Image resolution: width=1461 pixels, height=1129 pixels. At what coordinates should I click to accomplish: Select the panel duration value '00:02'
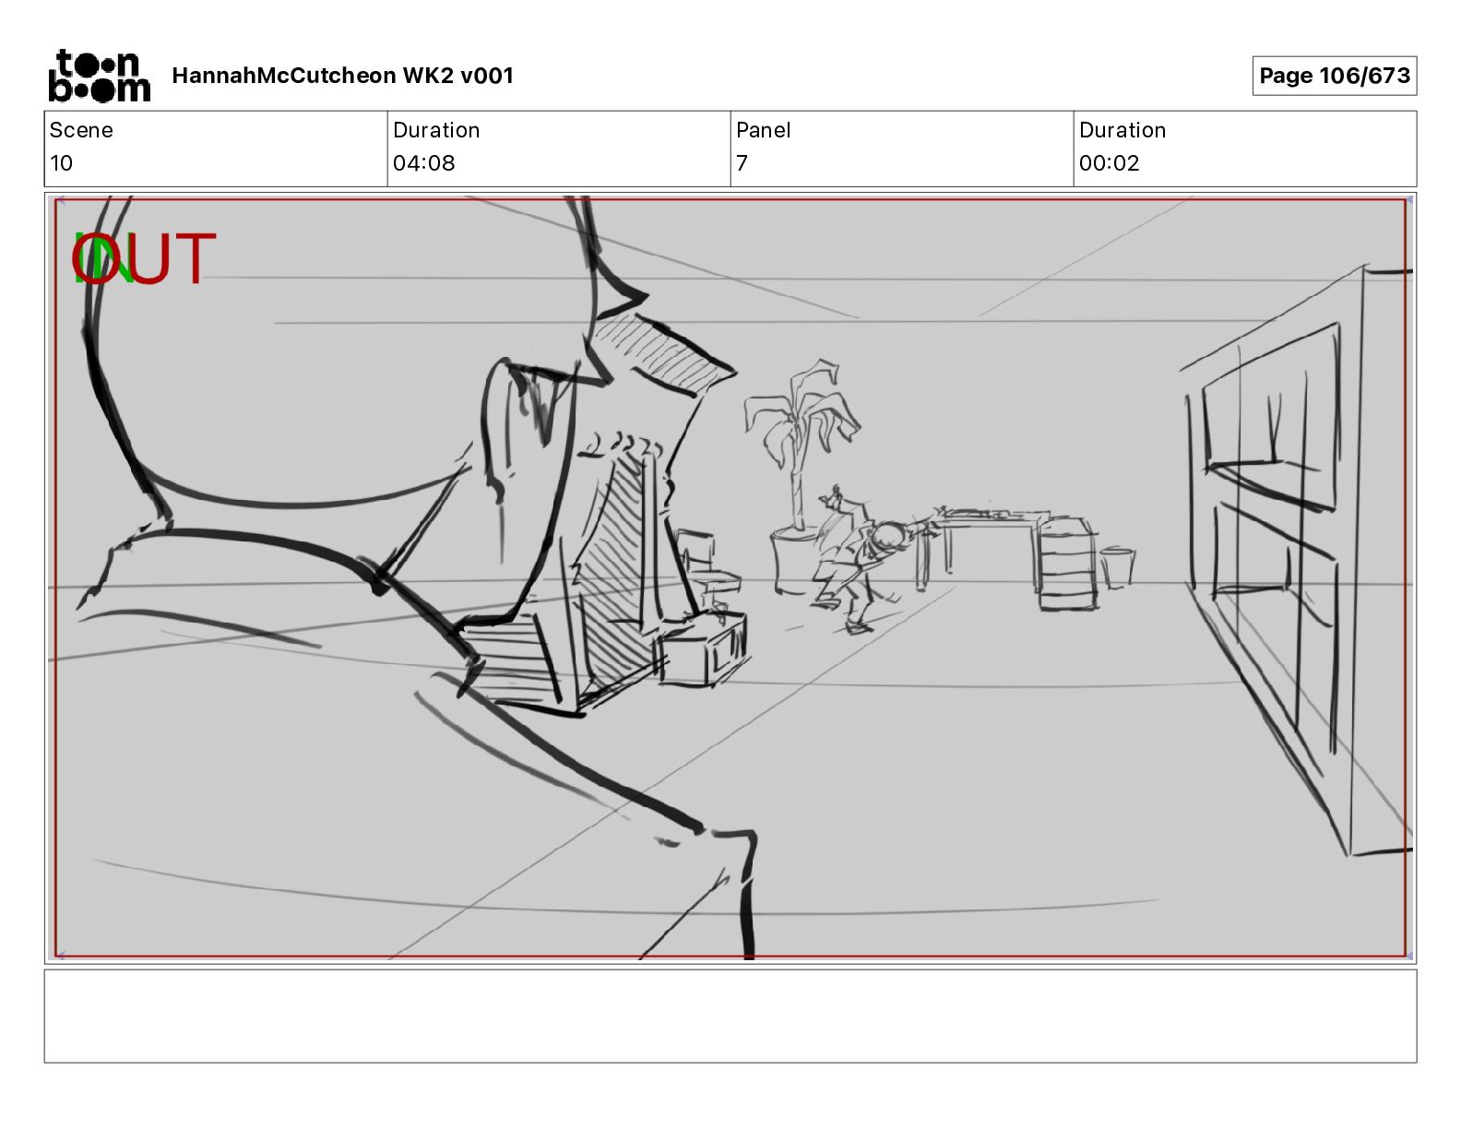point(1110,163)
